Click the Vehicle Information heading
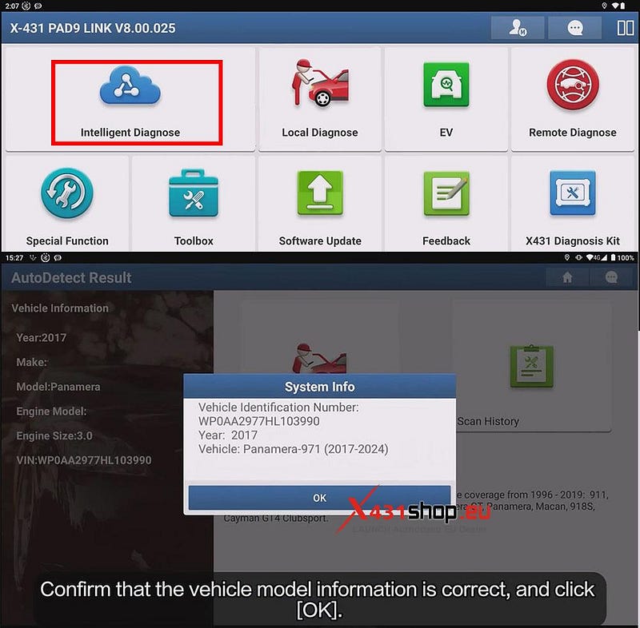Viewport: 640px width, 628px height. click(60, 308)
